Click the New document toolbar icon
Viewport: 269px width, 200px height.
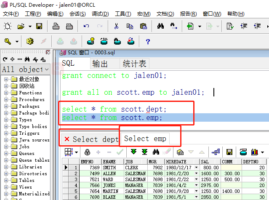click(8, 26)
